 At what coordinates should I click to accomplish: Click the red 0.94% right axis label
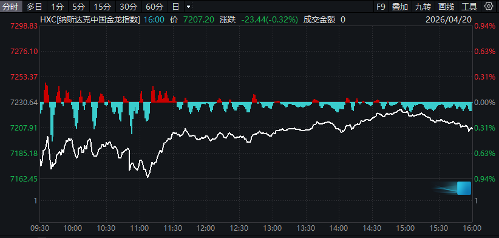[x=484, y=26]
